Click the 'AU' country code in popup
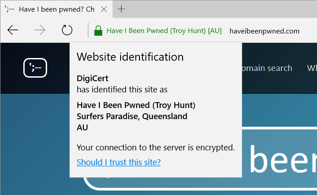This screenshot has width=317, height=195. 83,128
